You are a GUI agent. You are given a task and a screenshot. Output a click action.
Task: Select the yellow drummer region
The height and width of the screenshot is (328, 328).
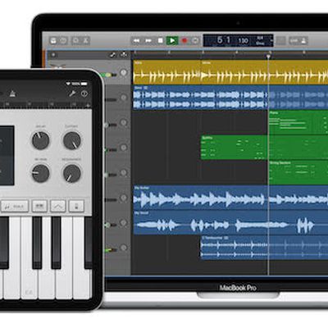[x=230, y=72]
